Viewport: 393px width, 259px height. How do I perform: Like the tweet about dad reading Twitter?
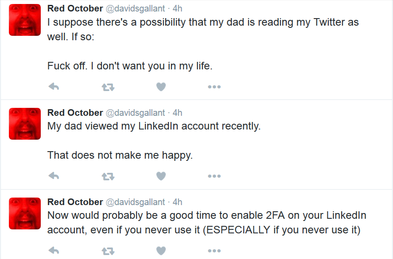click(161, 87)
